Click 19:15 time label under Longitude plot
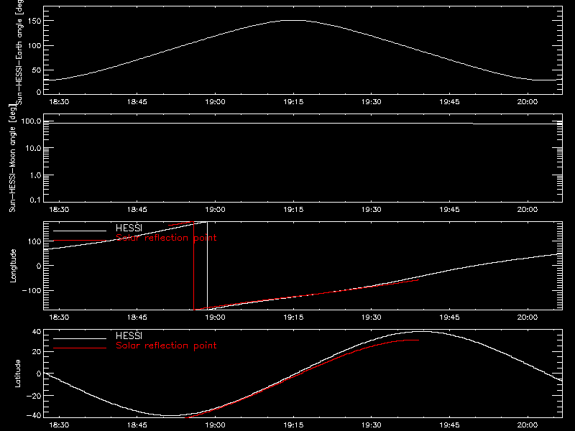This screenshot has width=575, height=431. point(293,317)
